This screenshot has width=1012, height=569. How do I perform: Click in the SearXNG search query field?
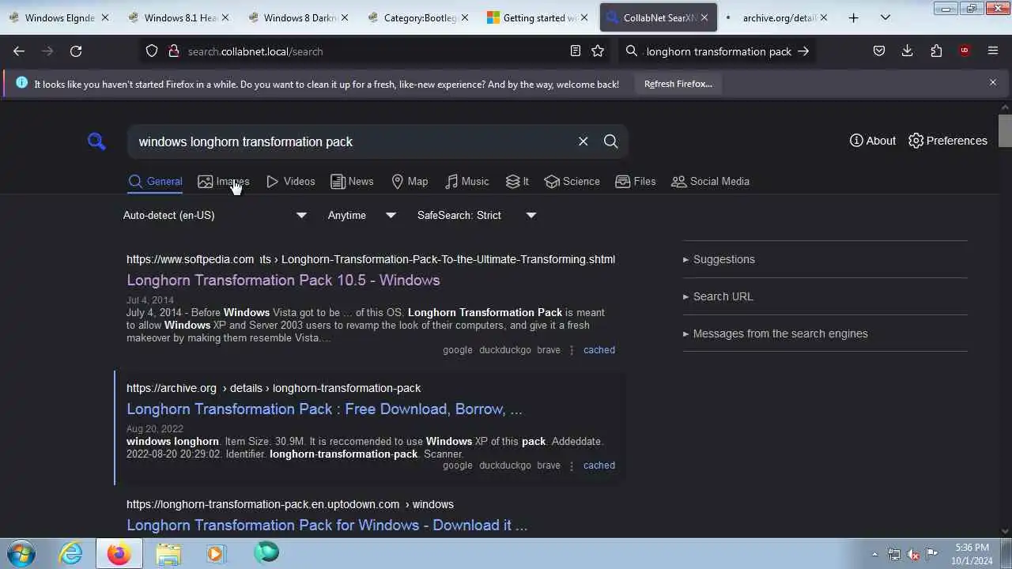(x=352, y=141)
